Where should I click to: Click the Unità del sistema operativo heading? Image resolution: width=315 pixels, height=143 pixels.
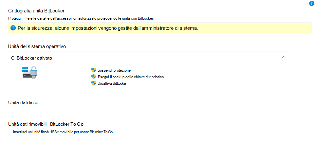click(x=37, y=46)
